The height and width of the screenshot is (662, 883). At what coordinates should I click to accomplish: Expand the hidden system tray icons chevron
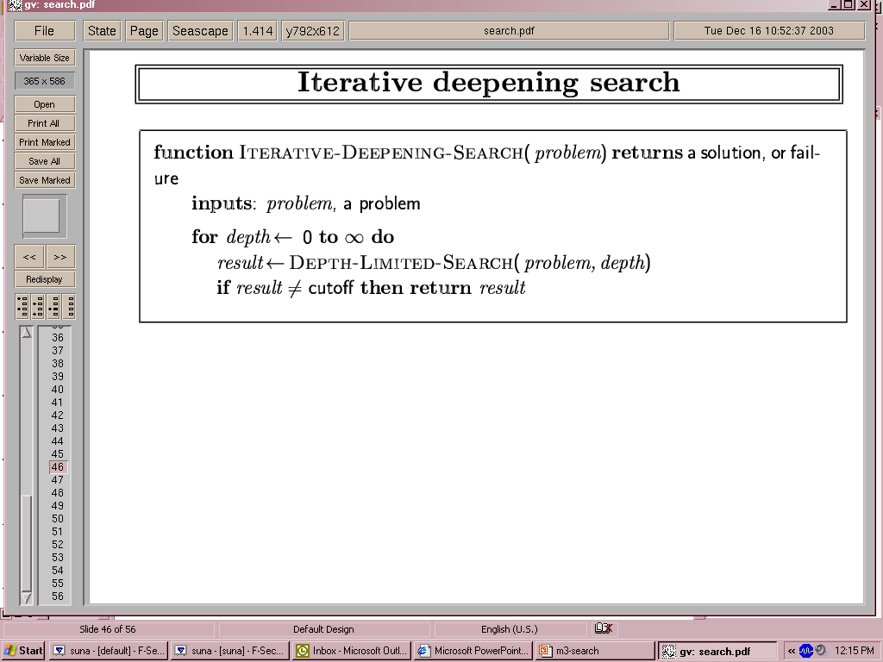[x=792, y=651]
